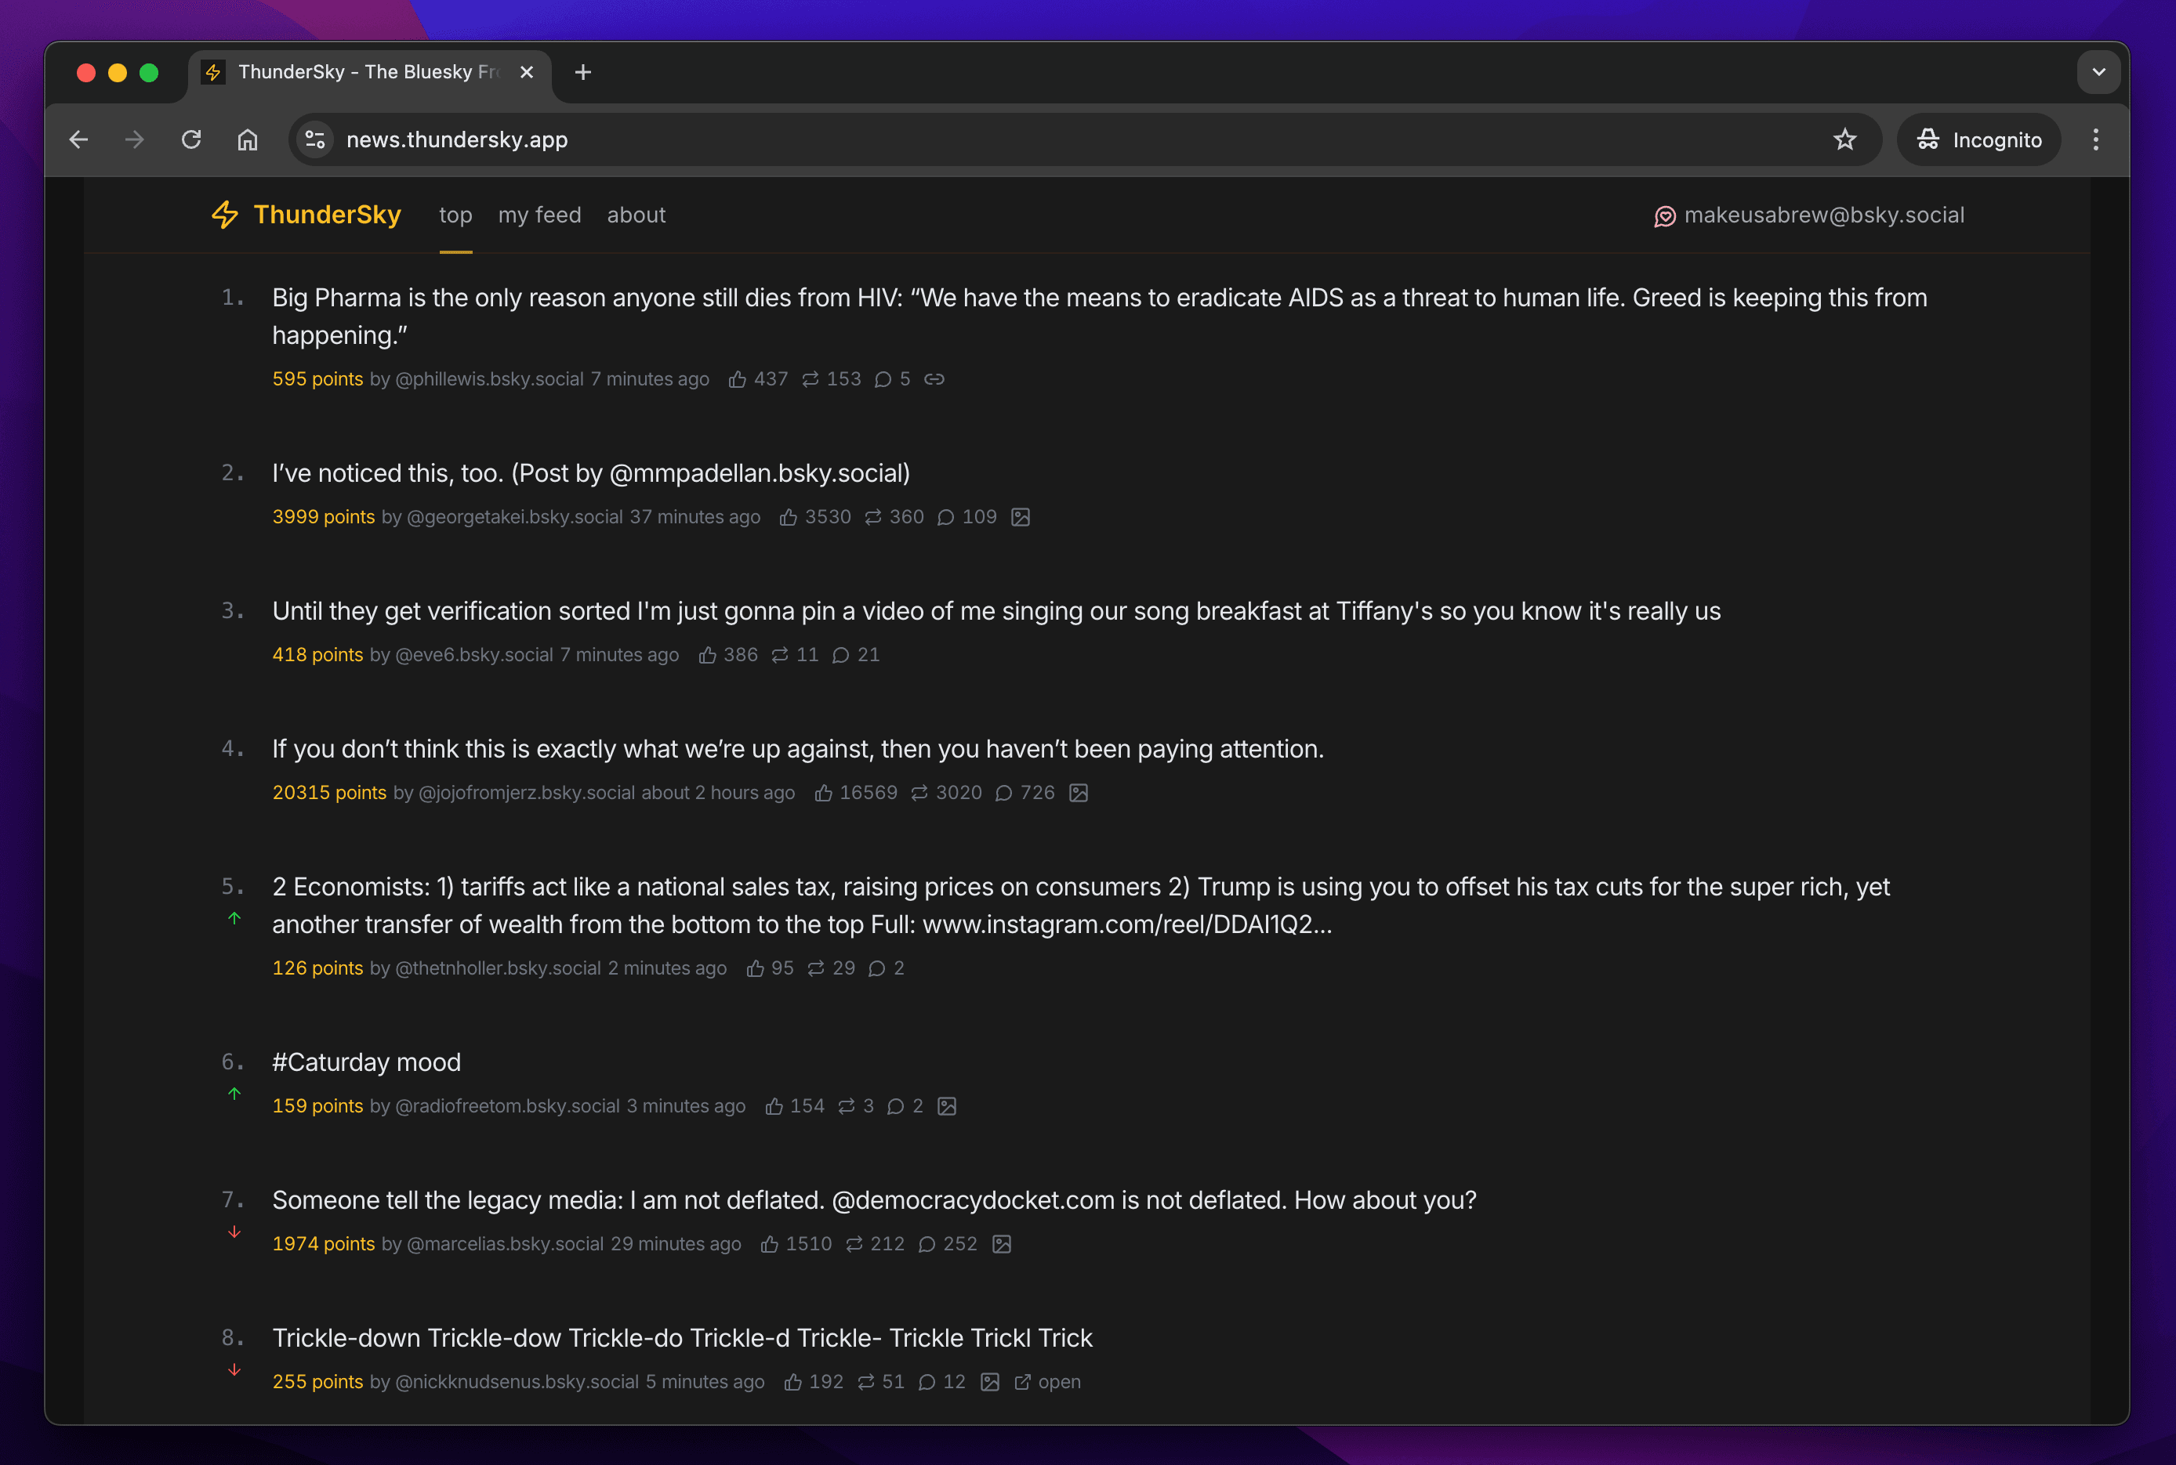Reload the page
The height and width of the screenshot is (1465, 2176).
point(191,140)
